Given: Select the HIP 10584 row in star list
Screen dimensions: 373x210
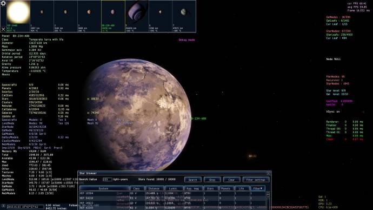Looking at the screenshot, I should [172, 193].
